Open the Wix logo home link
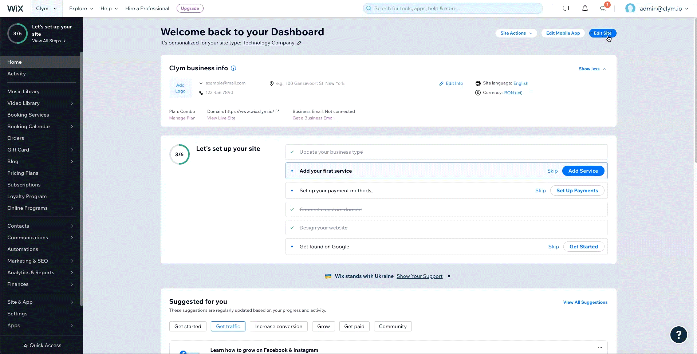 (x=15, y=8)
